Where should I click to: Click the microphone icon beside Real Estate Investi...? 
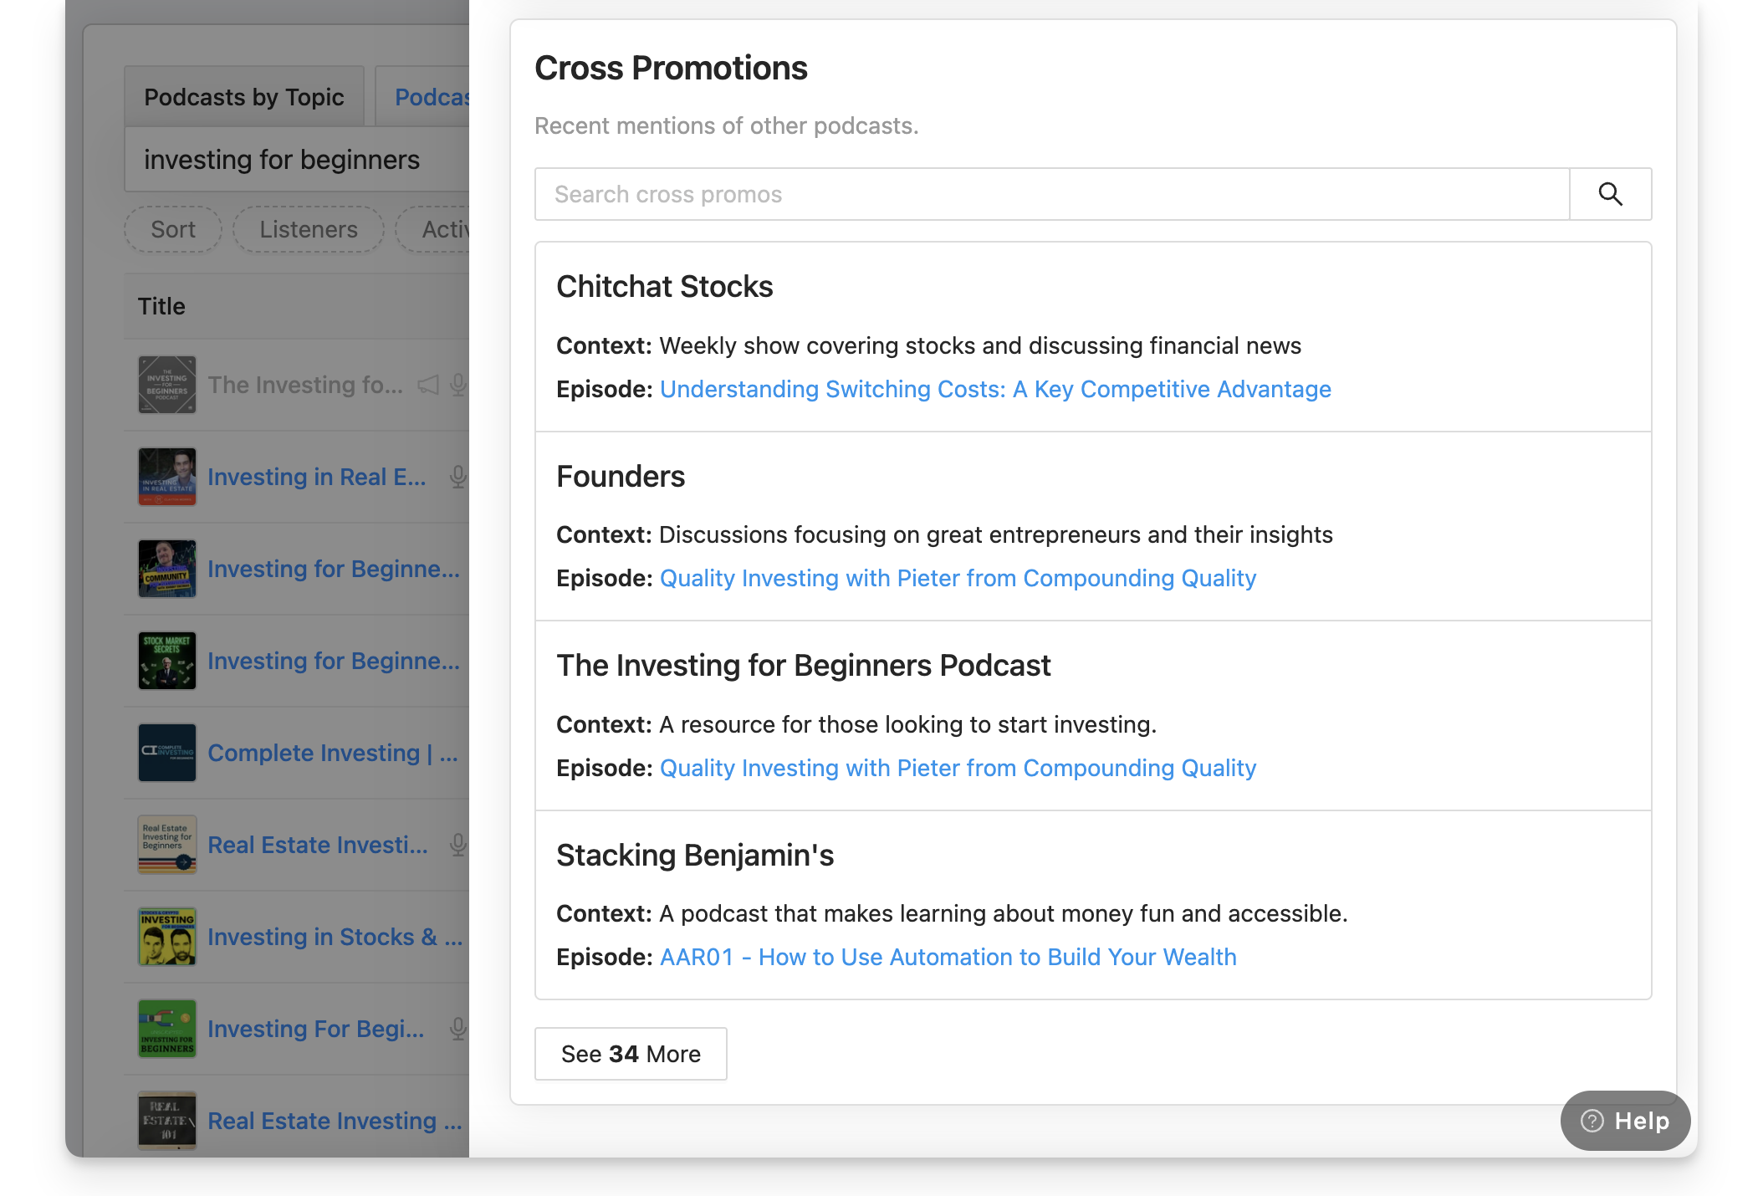457,845
